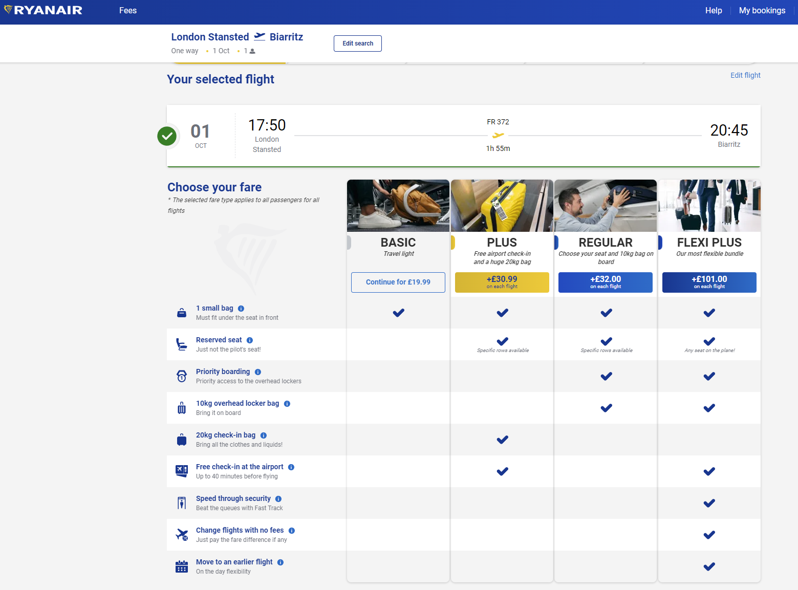Click the 1h 55m flight duration
Image resolution: width=798 pixels, height=590 pixels.
tap(498, 148)
